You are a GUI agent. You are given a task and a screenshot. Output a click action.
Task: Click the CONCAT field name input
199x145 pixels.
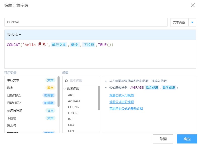pyautogui.click(x=86, y=22)
